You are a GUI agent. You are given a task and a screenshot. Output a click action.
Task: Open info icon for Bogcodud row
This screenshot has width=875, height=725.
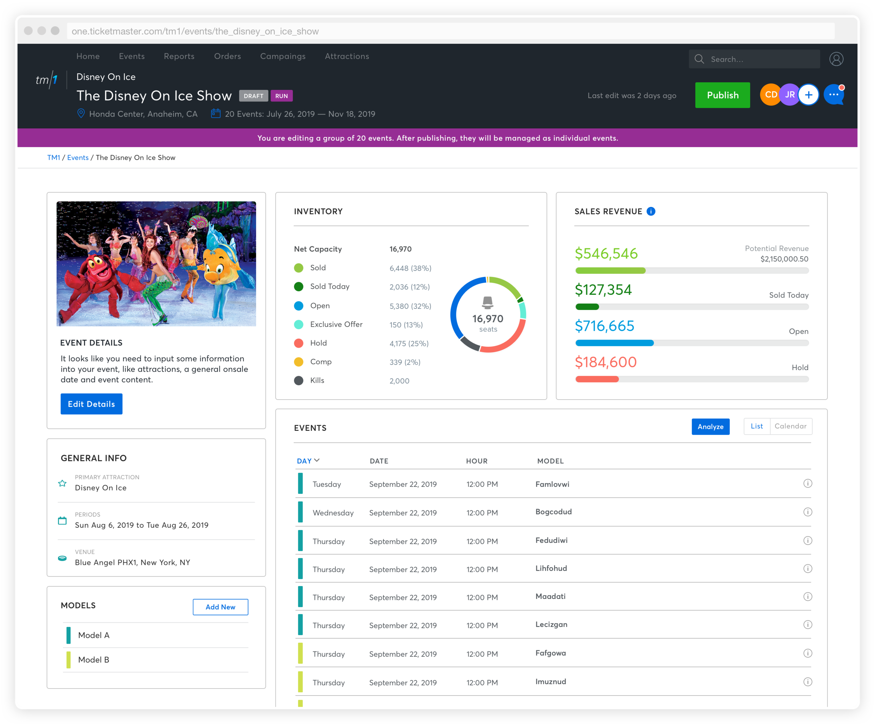807,512
